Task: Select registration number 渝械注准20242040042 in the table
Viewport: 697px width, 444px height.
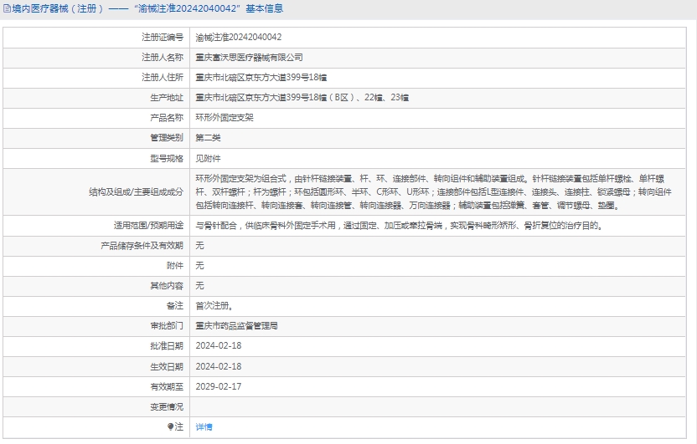Action: point(238,38)
